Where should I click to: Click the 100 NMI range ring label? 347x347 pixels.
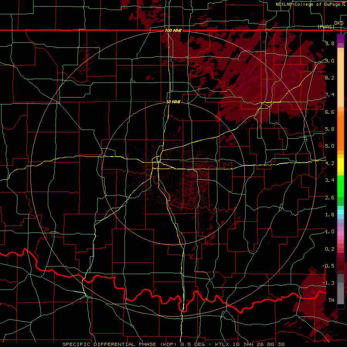pyautogui.click(x=173, y=30)
